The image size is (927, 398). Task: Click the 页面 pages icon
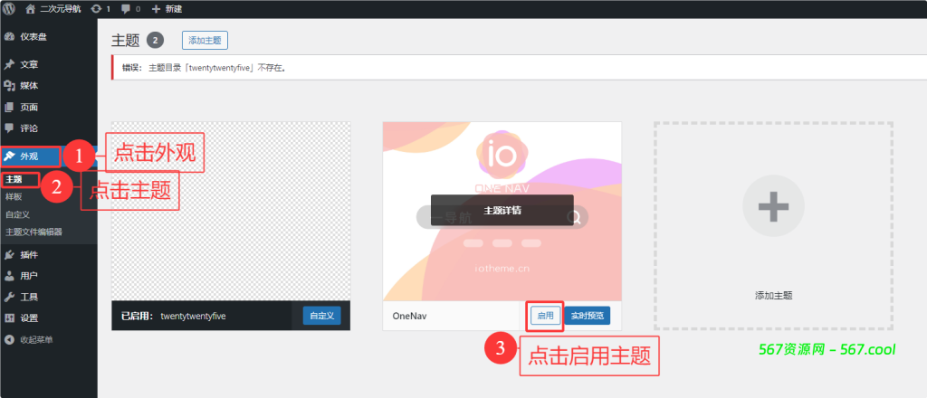click(9, 107)
